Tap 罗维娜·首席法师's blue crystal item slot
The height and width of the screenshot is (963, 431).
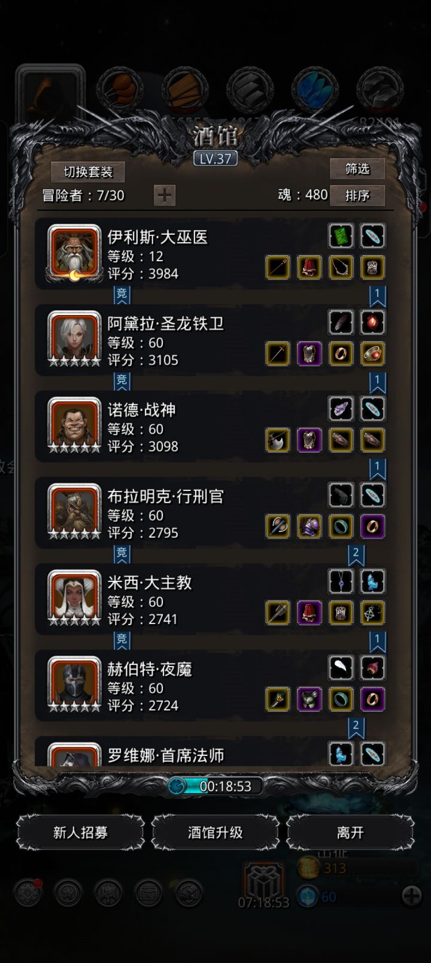coord(341,754)
